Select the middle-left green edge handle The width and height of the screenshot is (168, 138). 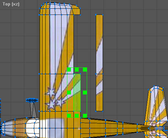click(69, 93)
